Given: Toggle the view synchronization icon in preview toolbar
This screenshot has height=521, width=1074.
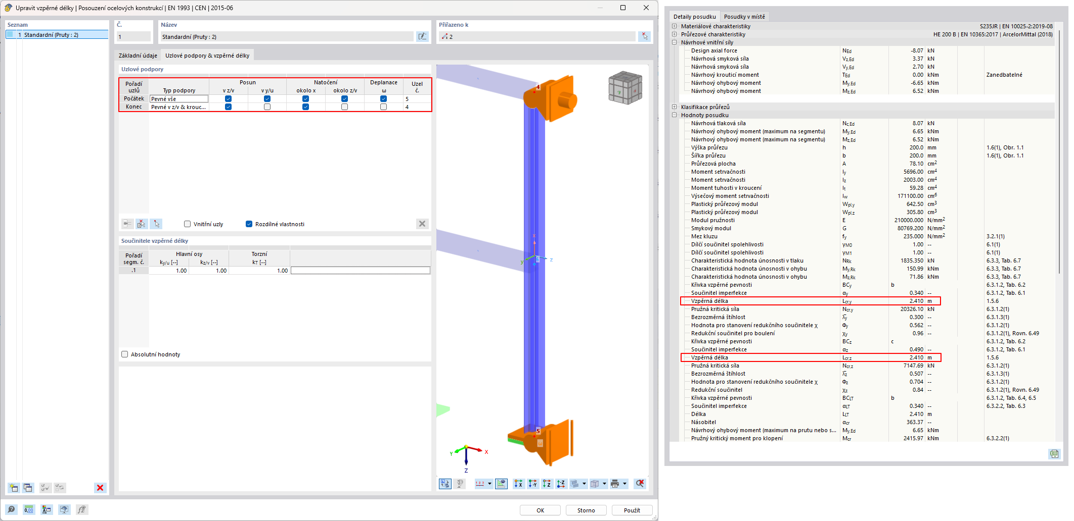Looking at the screenshot, I should 445,484.
